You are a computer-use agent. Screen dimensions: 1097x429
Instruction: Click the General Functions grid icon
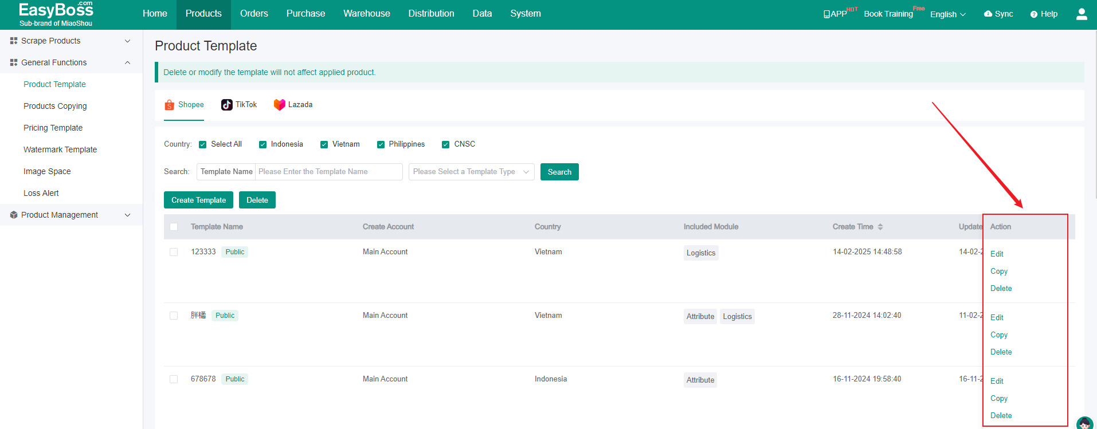pos(14,62)
